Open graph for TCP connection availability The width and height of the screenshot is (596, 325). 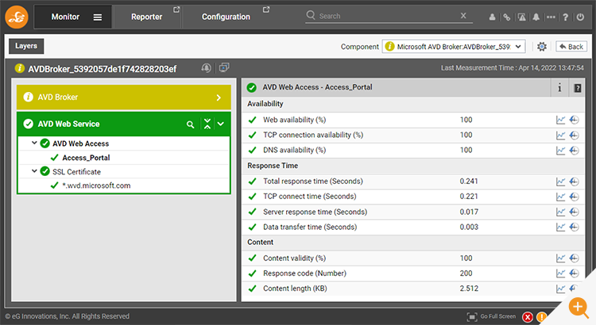tap(561, 136)
